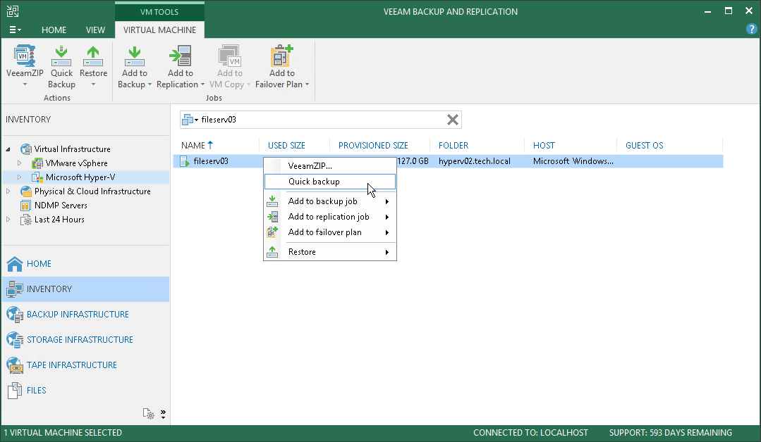Screen dimensions: 761x442
Task: Click the Microsoft Hyper-V tree icon
Action: coord(37,177)
